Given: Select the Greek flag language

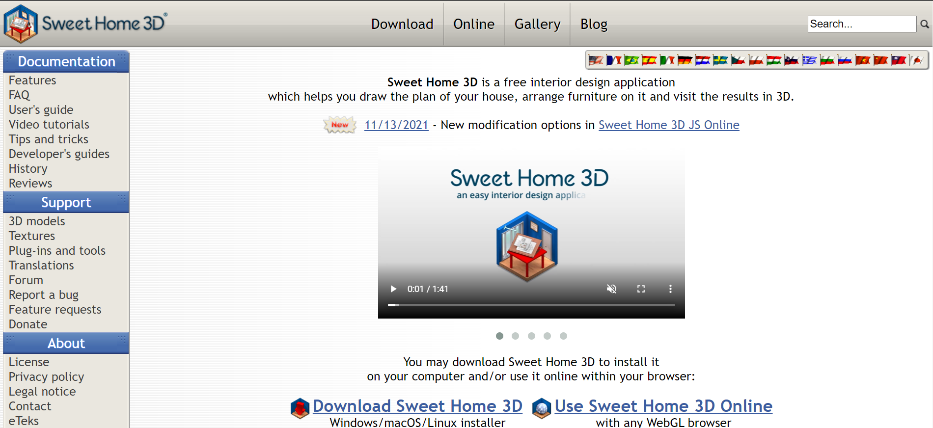Looking at the screenshot, I should 809,60.
